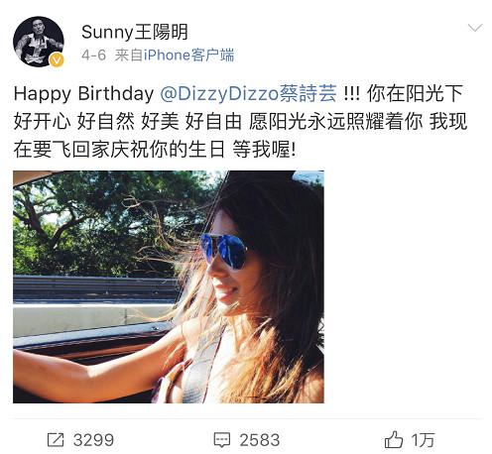Click the gold verified badge on avatar
492x454 pixels.
(x=57, y=60)
